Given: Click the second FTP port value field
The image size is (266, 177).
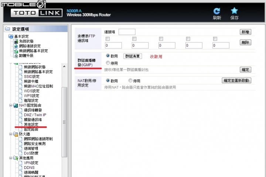Looking at the screenshot, I should coord(140,45).
